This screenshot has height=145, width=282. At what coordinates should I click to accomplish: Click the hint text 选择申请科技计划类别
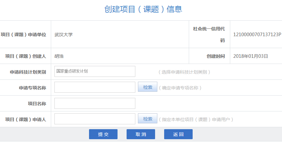coord(185,72)
